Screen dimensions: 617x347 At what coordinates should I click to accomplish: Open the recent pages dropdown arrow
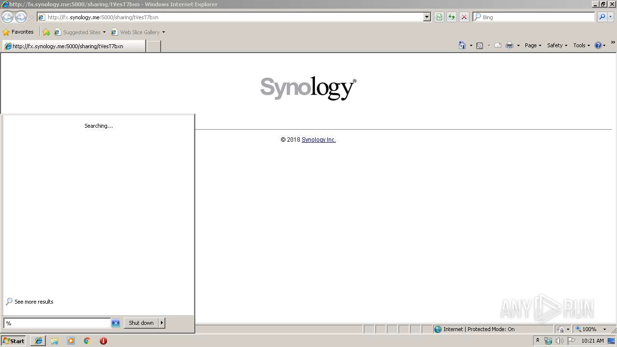(x=31, y=17)
